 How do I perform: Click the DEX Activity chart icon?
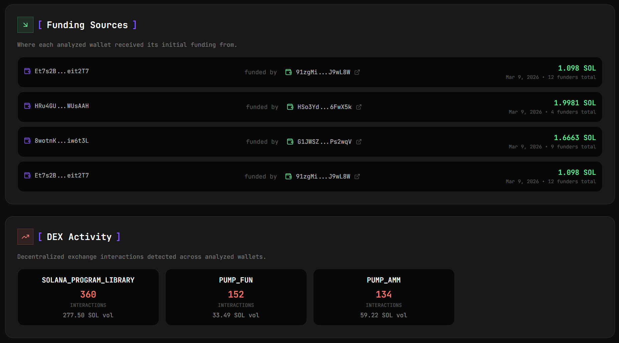(x=25, y=237)
